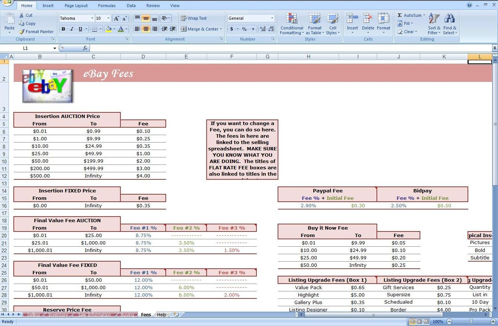Toggle Bold formatting
This screenshot has height=326, width=498.
click(x=63, y=29)
